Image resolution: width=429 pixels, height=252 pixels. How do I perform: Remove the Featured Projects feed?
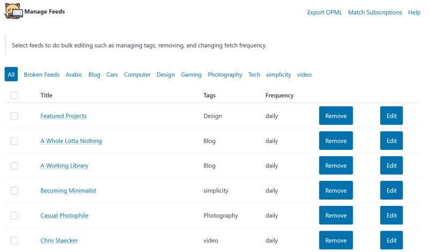point(336,116)
